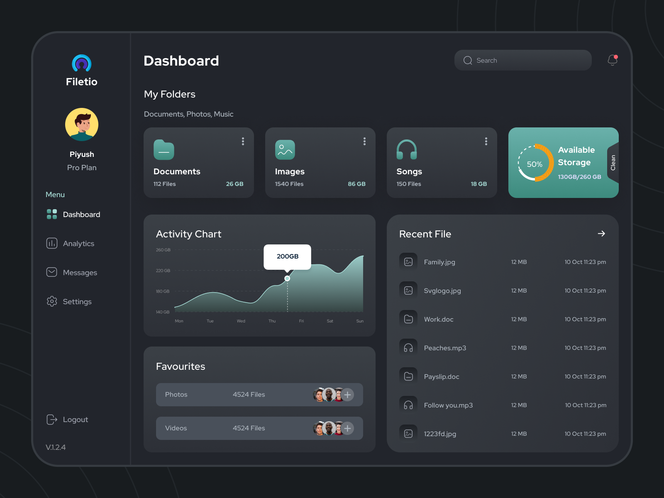The image size is (664, 498).
Task: Click the Images folder title
Action: (x=290, y=171)
